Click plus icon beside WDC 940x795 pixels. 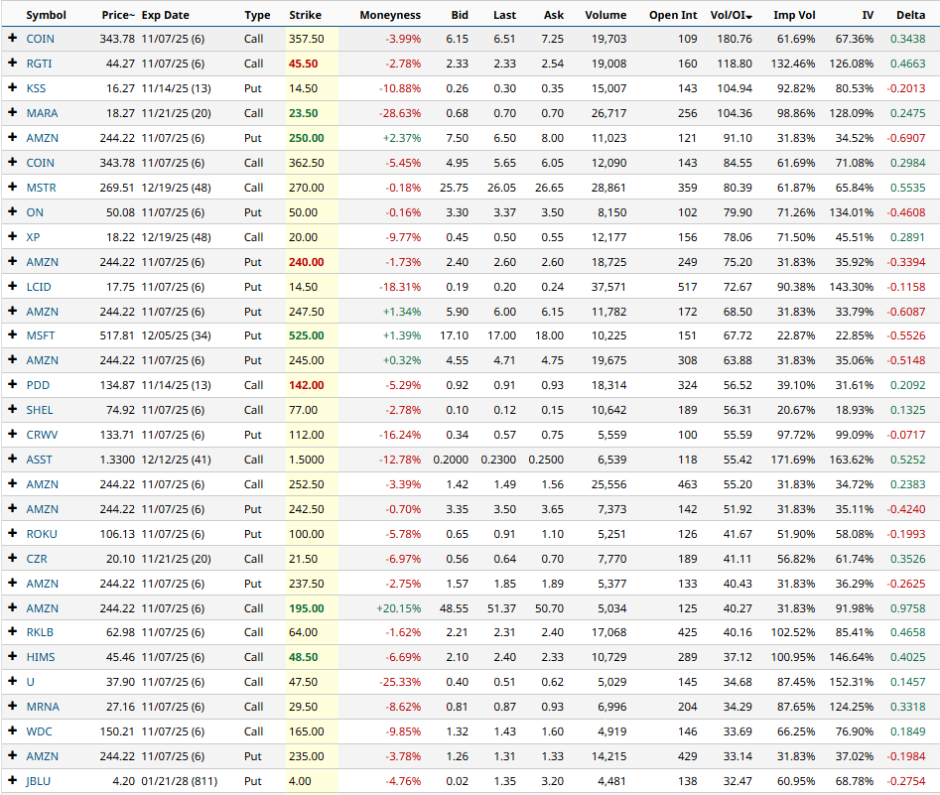pos(12,730)
